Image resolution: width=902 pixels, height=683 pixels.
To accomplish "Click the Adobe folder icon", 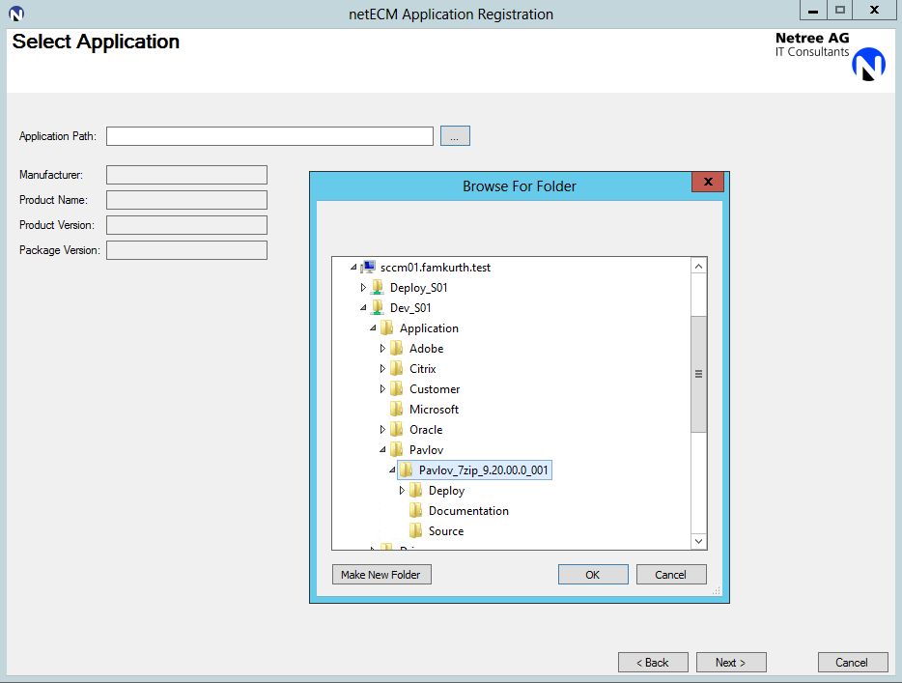I will (396, 349).
